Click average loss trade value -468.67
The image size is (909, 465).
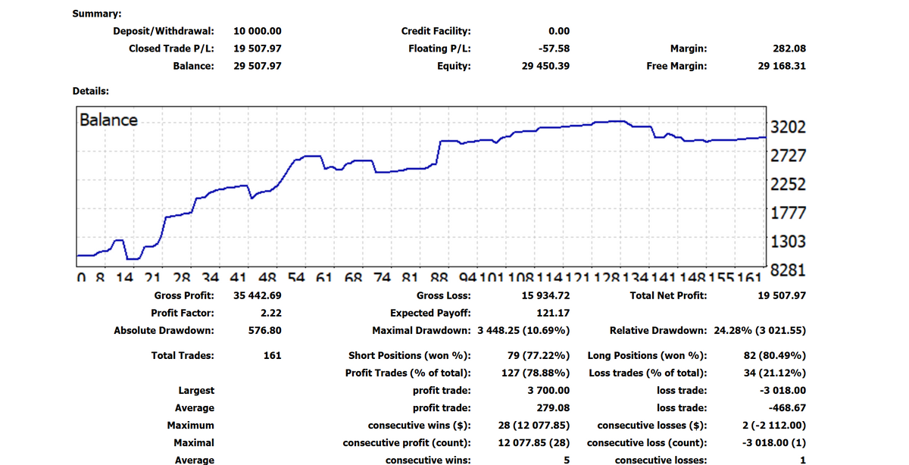pyautogui.click(x=788, y=408)
